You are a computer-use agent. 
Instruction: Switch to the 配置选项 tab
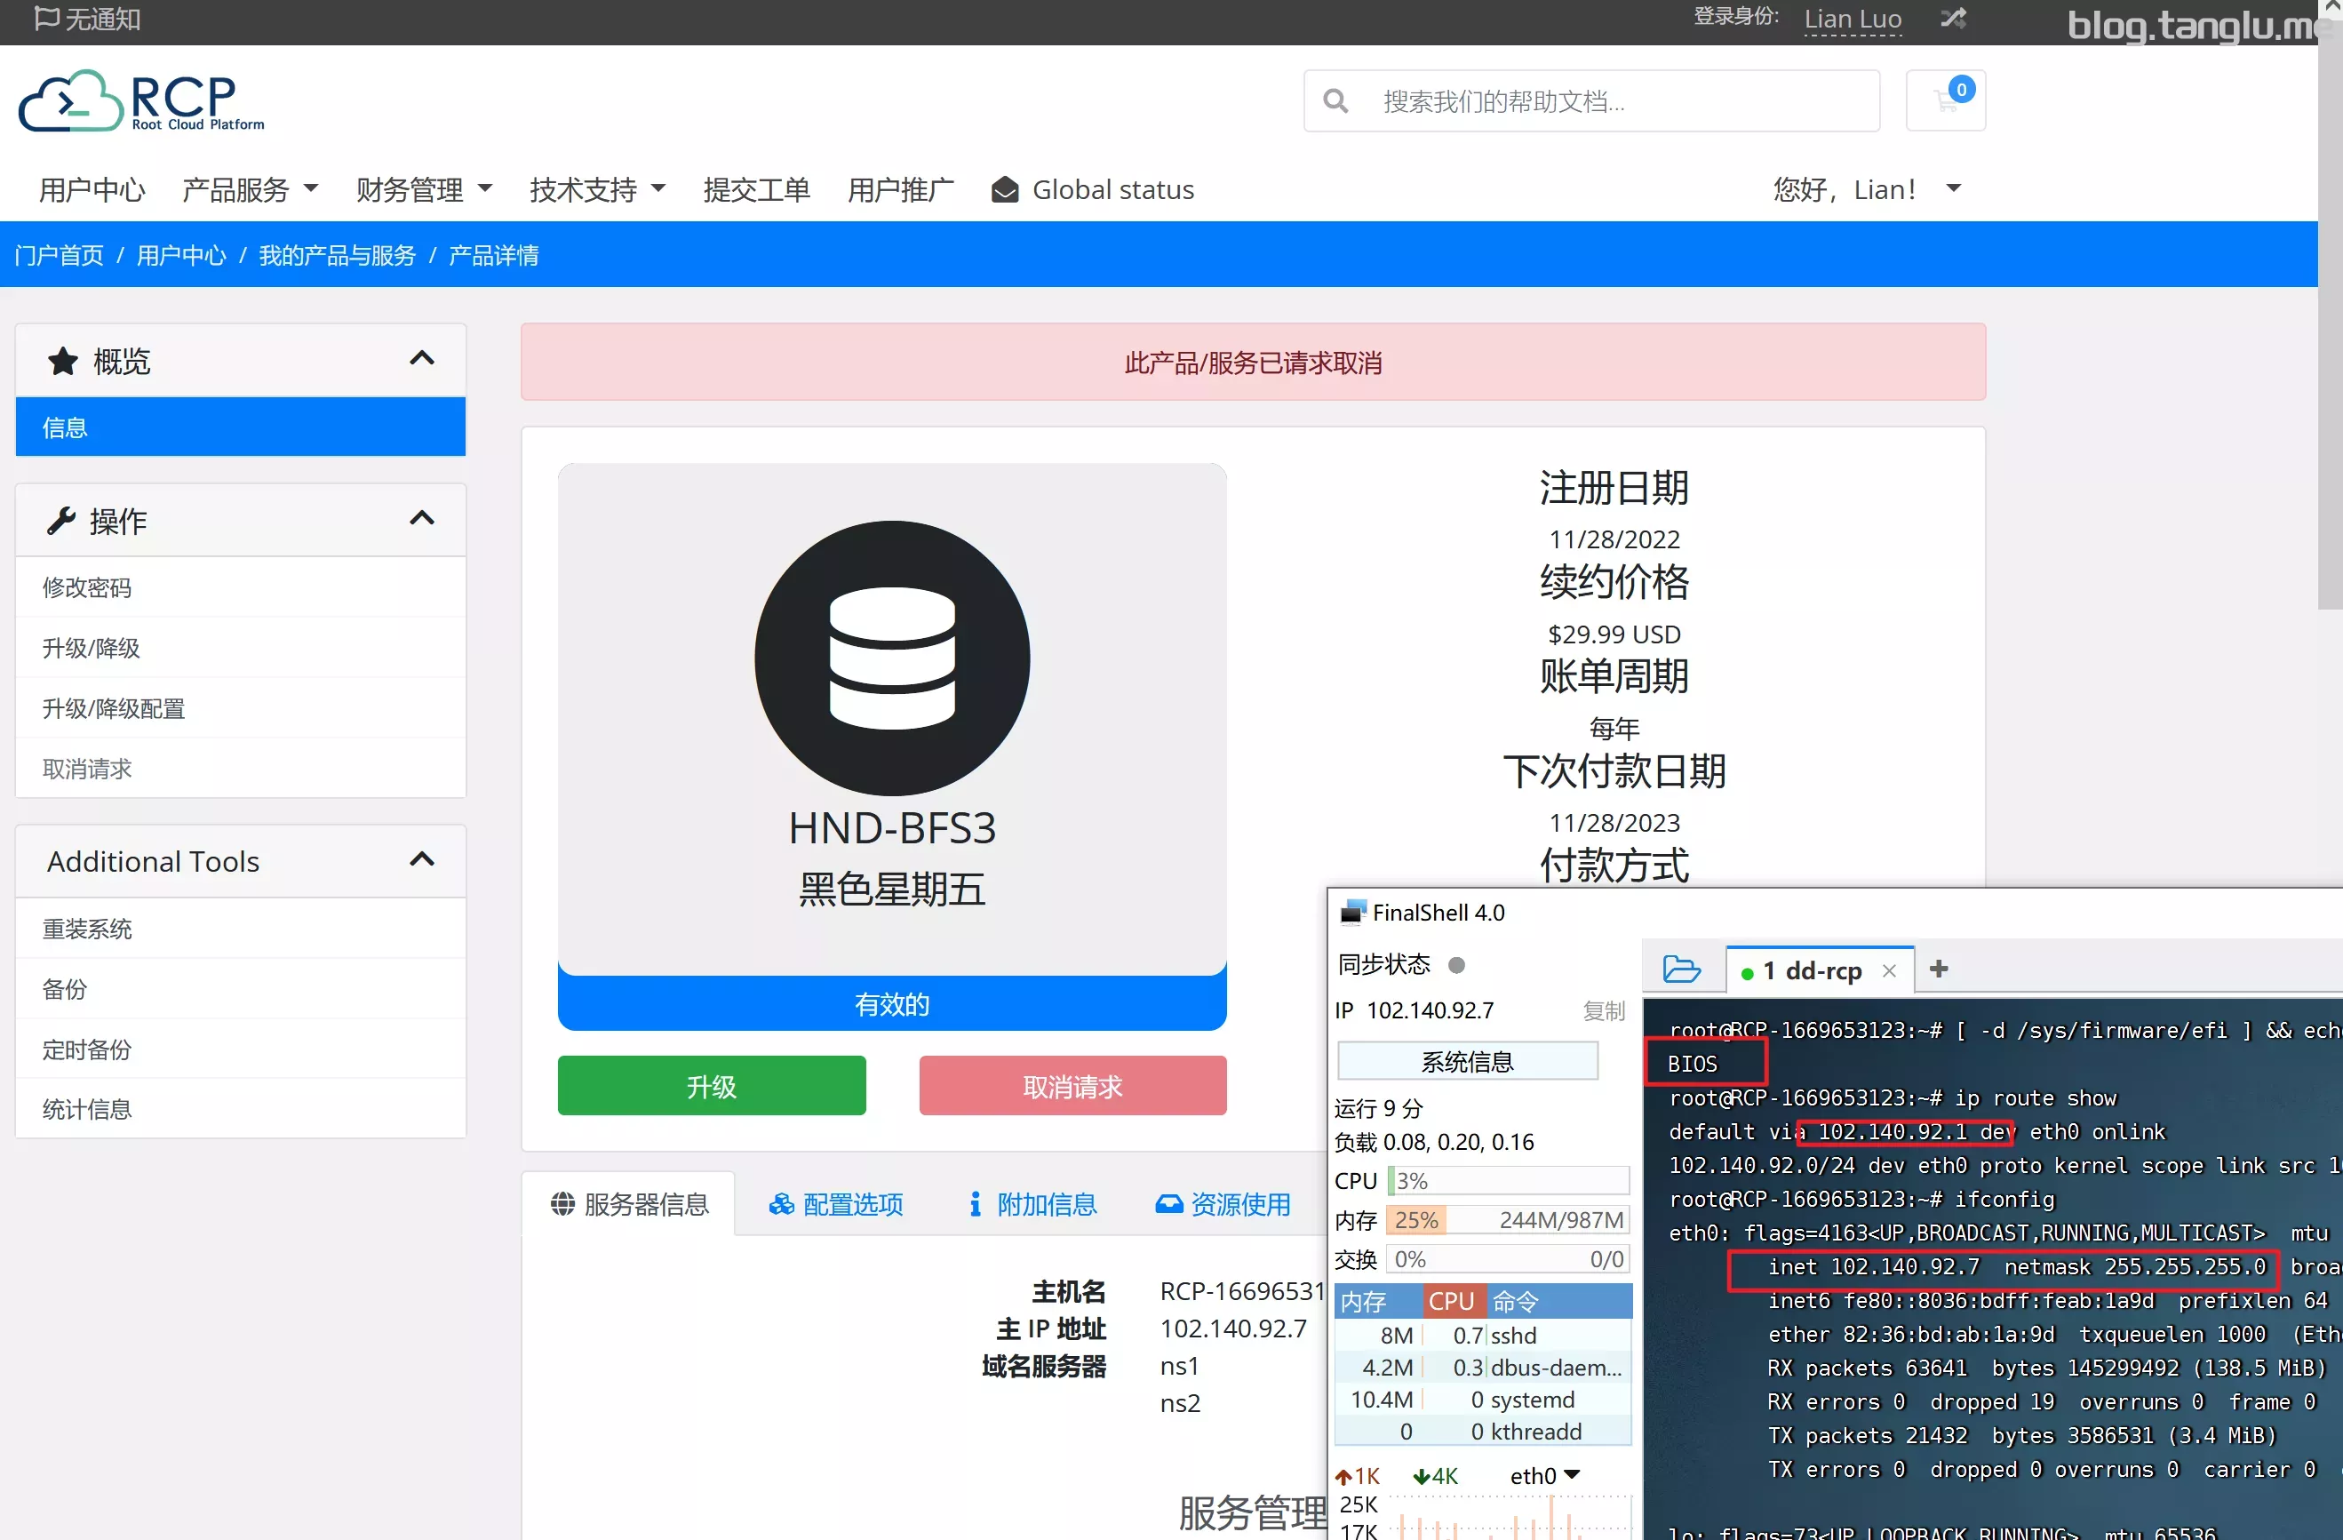click(836, 1204)
